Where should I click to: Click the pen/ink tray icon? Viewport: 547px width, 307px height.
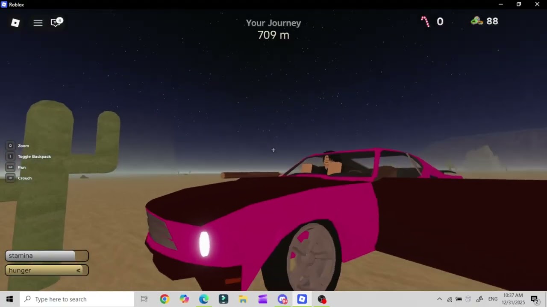479,299
